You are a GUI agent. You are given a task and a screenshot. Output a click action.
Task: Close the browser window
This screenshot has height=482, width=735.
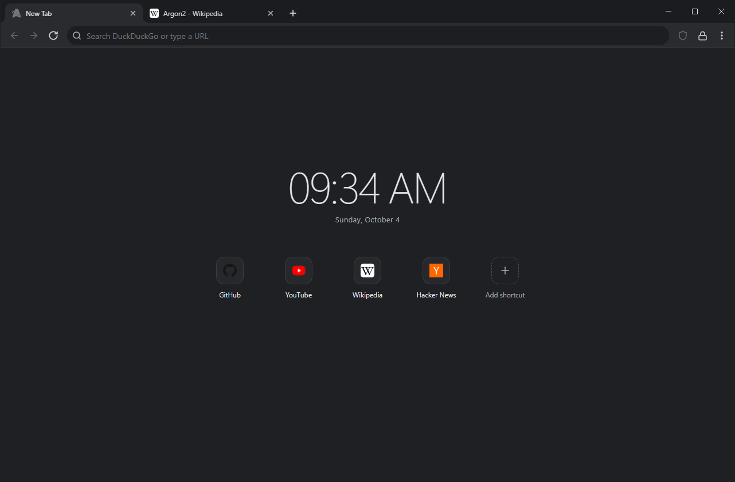(721, 11)
